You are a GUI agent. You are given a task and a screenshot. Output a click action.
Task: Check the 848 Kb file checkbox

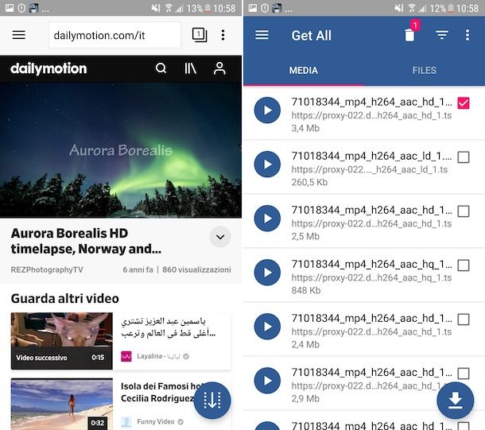tap(464, 265)
